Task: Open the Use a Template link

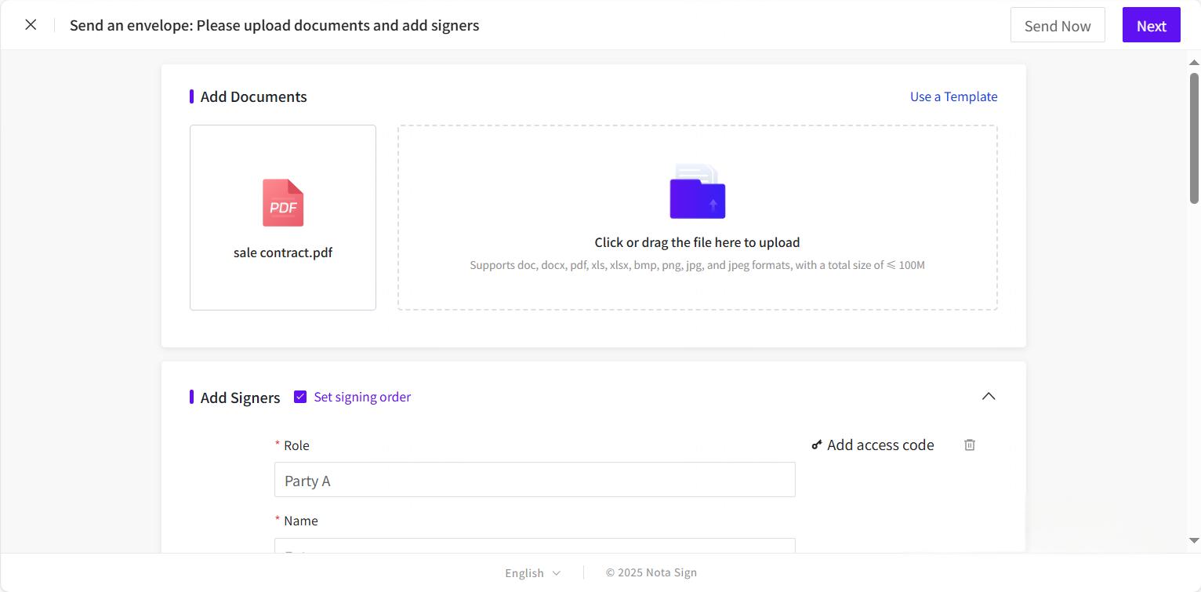Action: click(953, 96)
